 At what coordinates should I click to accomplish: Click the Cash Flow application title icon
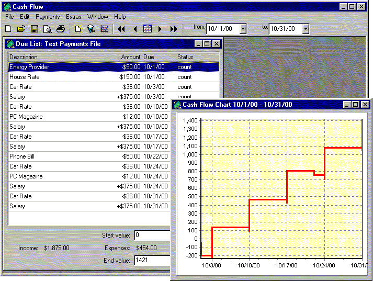[7, 7]
